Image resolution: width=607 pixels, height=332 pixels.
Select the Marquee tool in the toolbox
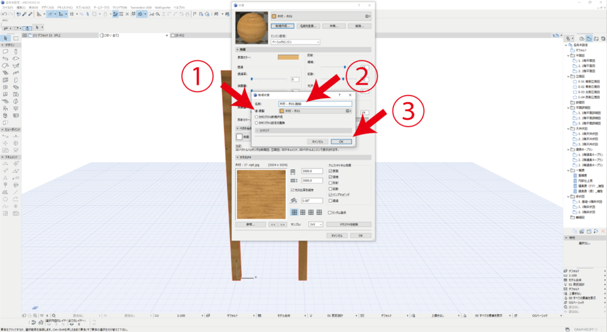point(16,38)
